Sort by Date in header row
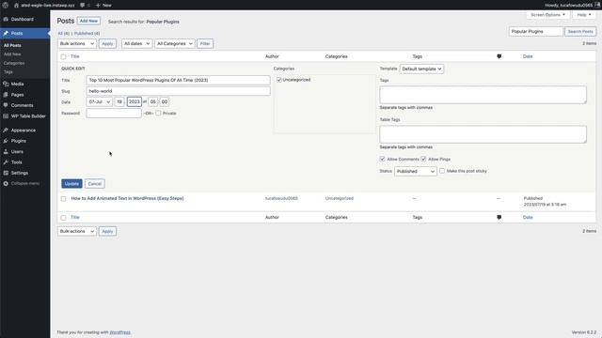This screenshot has width=602, height=338. (x=528, y=56)
